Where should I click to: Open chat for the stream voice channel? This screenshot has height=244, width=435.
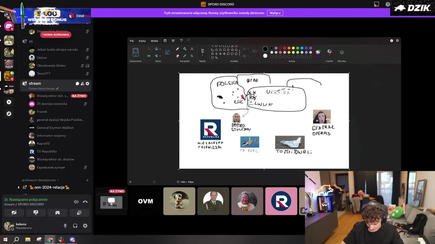tap(77, 83)
